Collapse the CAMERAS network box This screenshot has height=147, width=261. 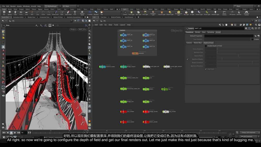point(118,31)
